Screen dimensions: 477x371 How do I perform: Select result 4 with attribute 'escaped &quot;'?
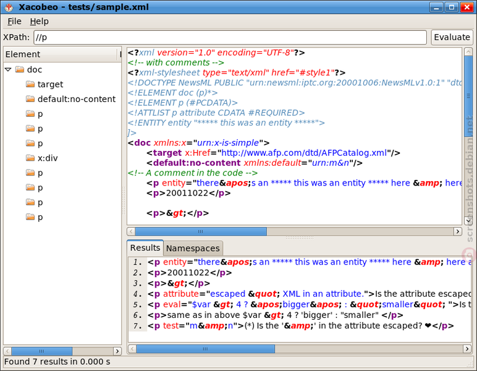[x=309, y=294]
